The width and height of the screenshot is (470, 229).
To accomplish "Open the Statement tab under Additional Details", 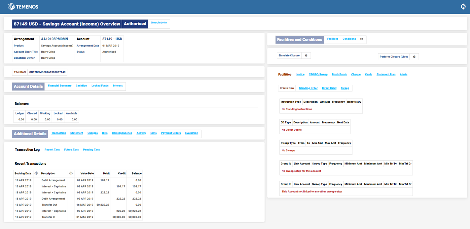I will pos(77,133).
